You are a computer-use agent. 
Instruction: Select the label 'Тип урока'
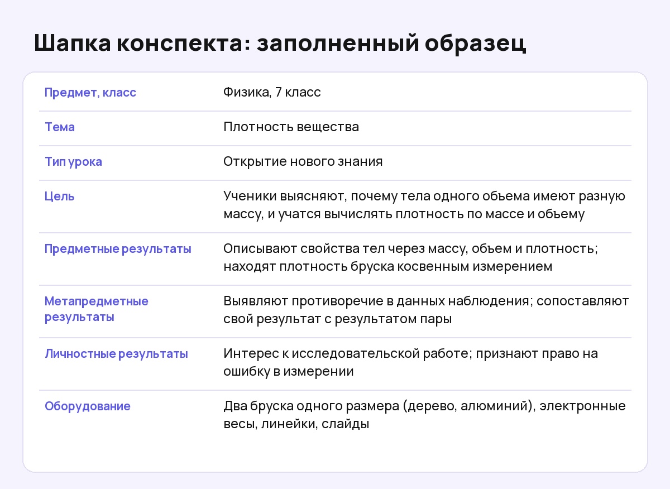pos(73,162)
